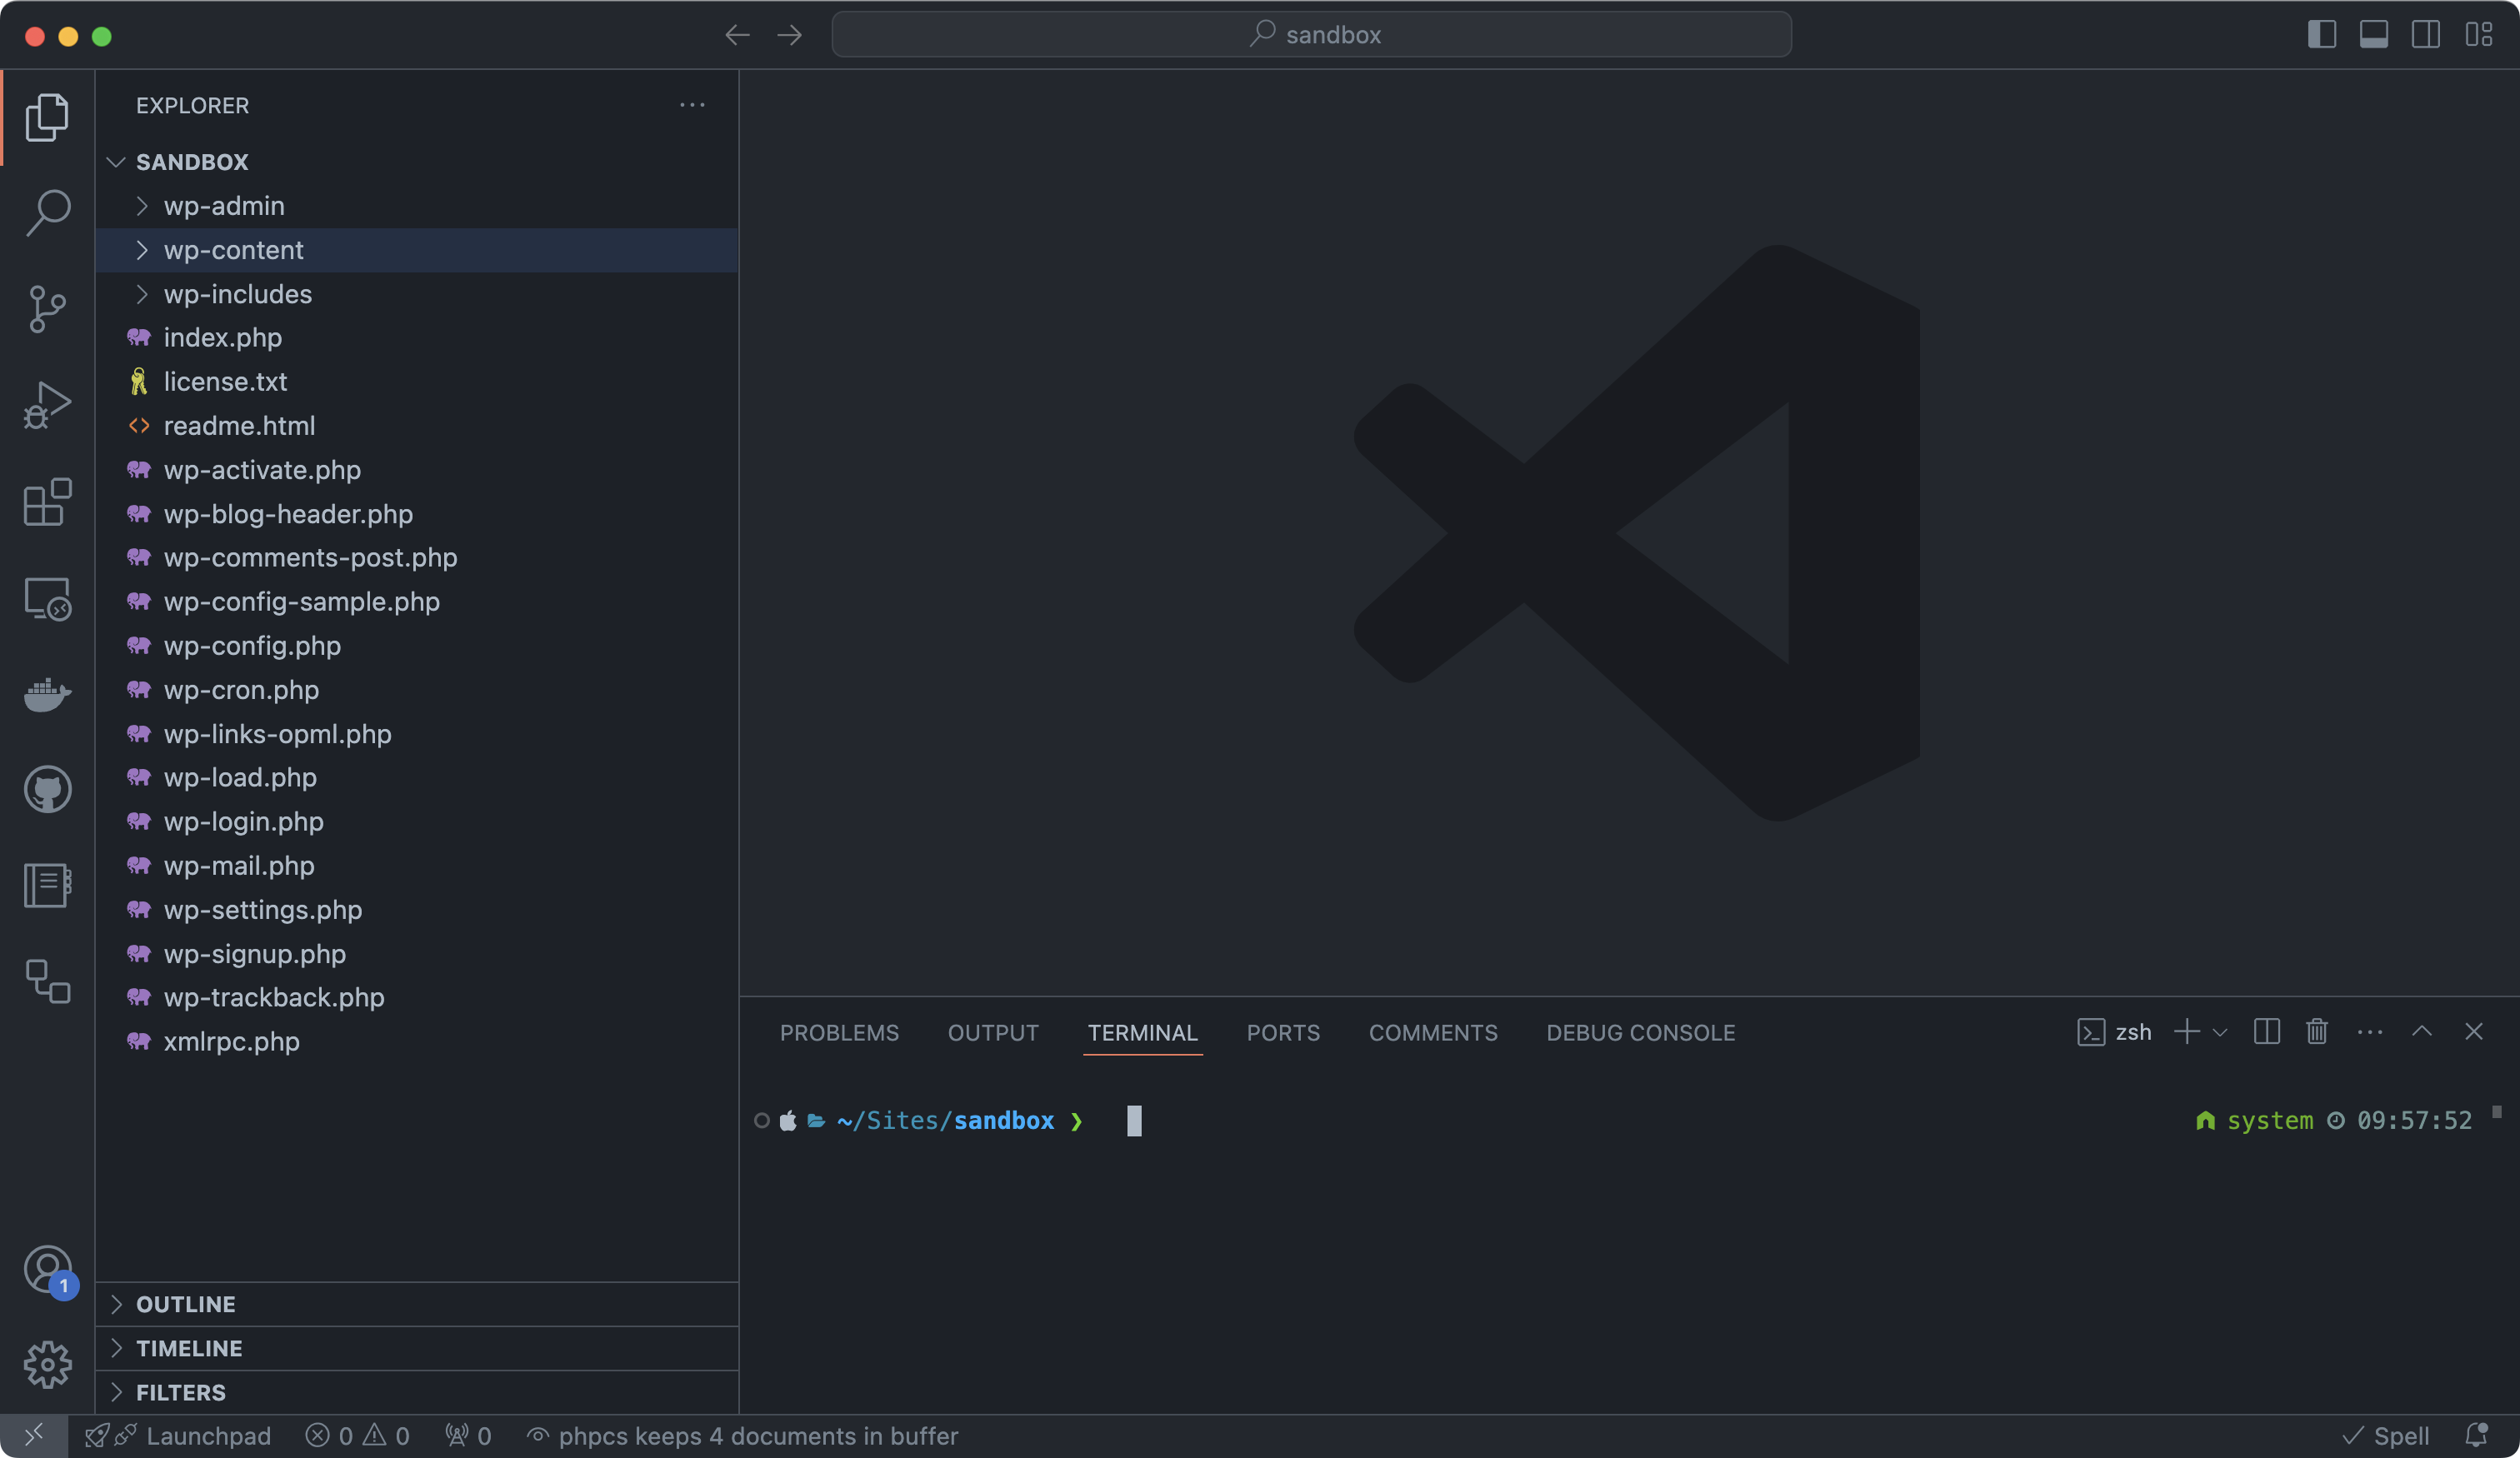Maximize panel size with up chevron
This screenshot has width=2520, height=1458.
tap(2422, 1031)
